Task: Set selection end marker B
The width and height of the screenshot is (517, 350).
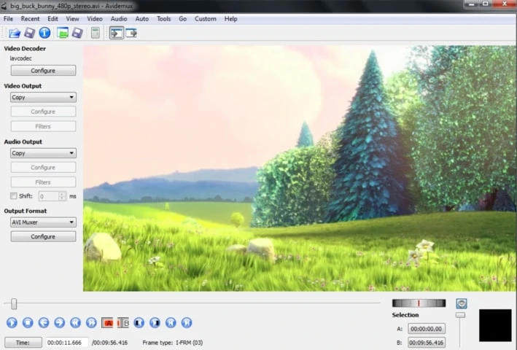Action: pos(123,322)
